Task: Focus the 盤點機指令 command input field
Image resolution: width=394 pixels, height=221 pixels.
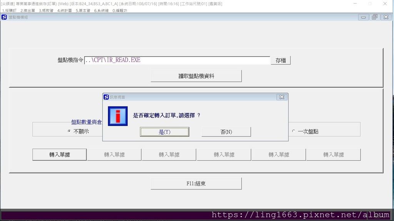Action: pos(177,60)
